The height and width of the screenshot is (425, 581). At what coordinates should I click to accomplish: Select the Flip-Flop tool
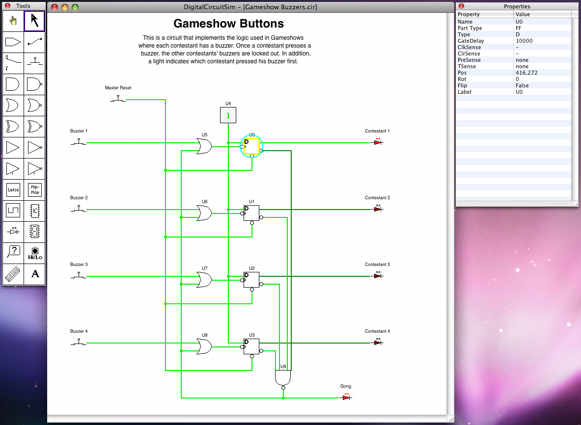34,189
